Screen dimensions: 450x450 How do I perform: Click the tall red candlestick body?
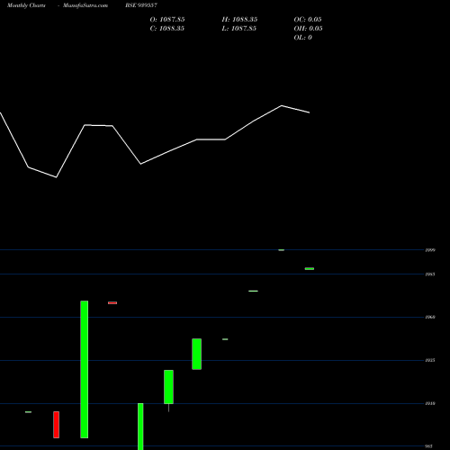click(57, 425)
